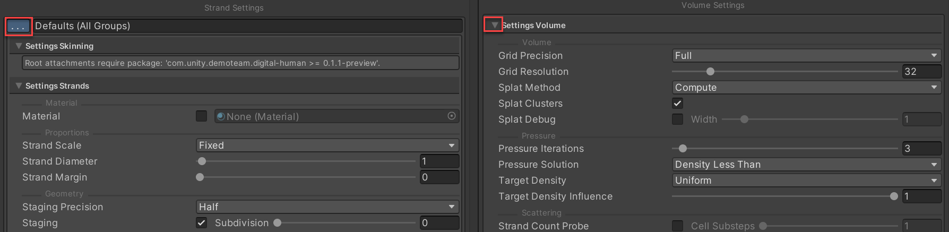The height and width of the screenshot is (232, 949).
Task: Uncheck the Splat Clusters checkbox
Action: pos(678,104)
